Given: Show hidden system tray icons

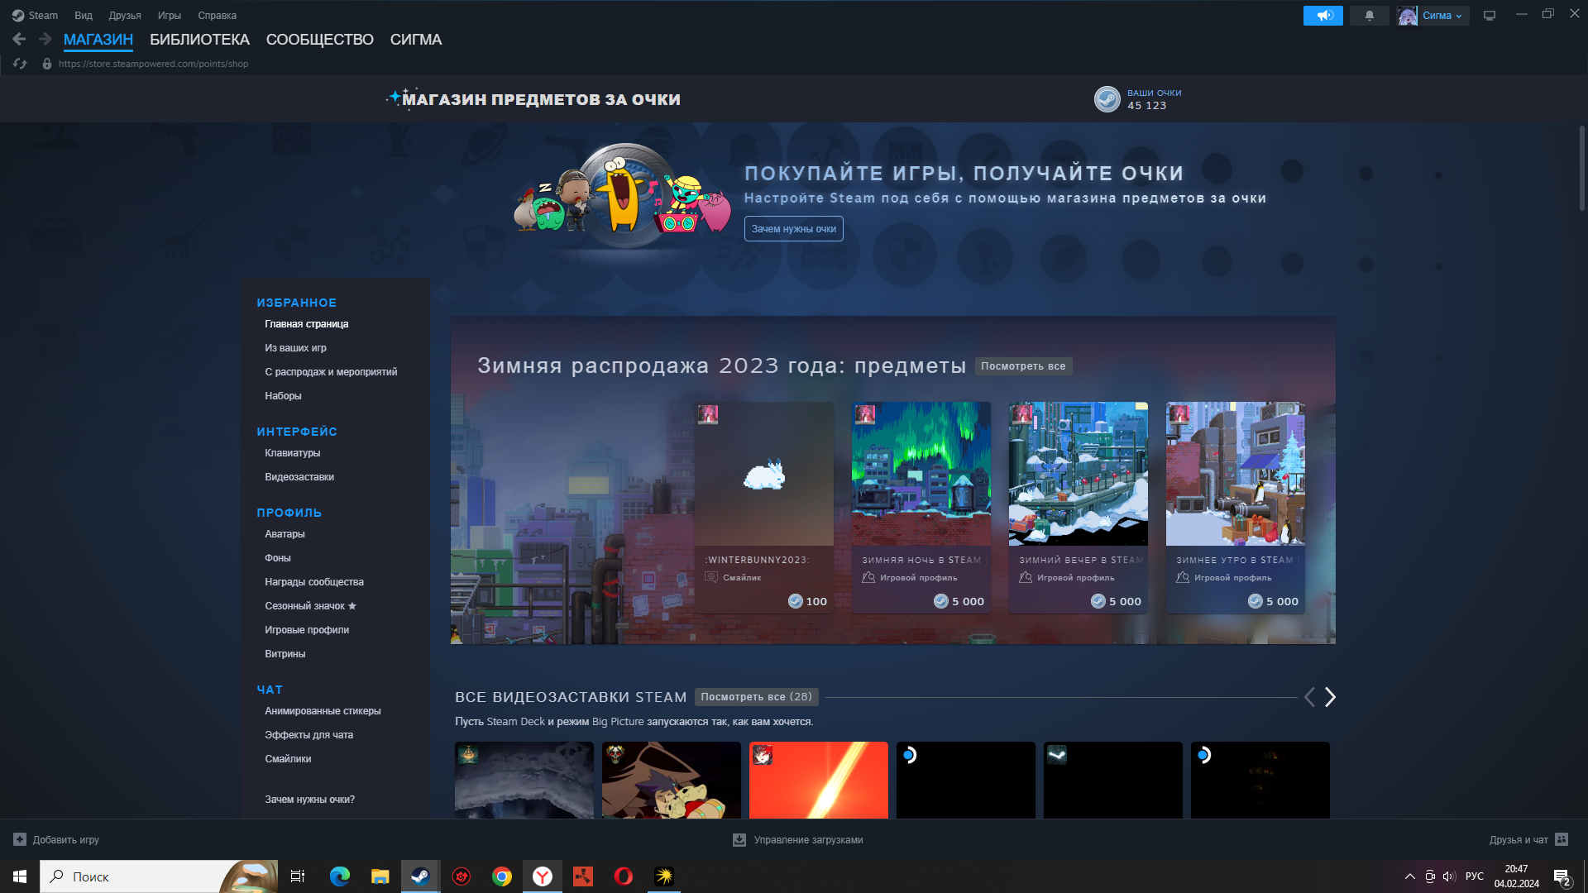Looking at the screenshot, I should (x=1409, y=876).
